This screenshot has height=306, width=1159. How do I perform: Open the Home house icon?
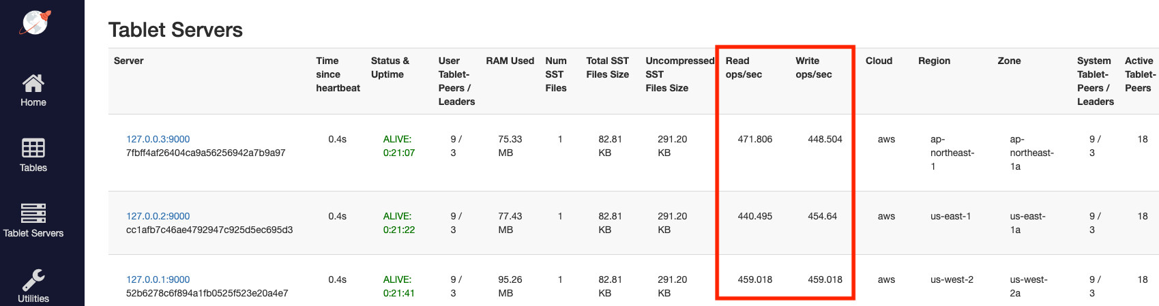[33, 83]
